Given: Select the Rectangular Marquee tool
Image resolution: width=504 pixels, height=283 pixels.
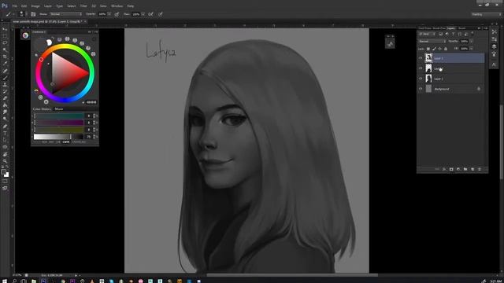Looking at the screenshot, I should click(x=5, y=36).
